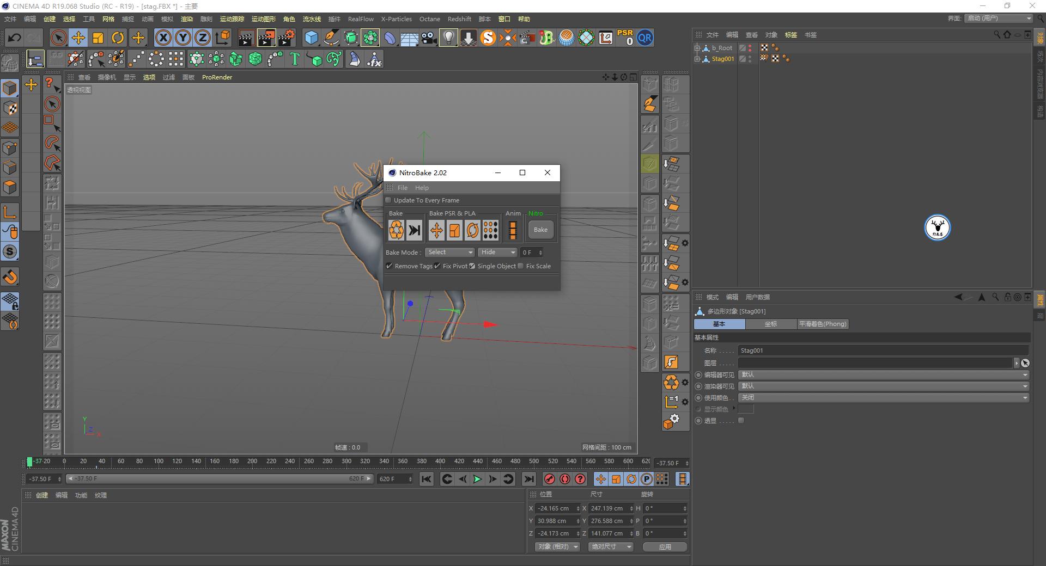Click the Undo arrow icon
Screen dimensions: 1046x566
coord(15,38)
